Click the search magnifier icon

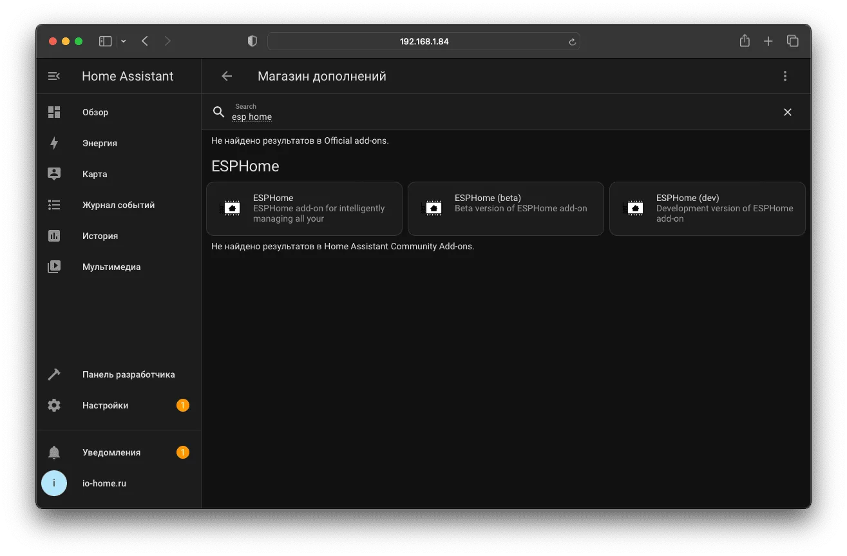(x=219, y=112)
